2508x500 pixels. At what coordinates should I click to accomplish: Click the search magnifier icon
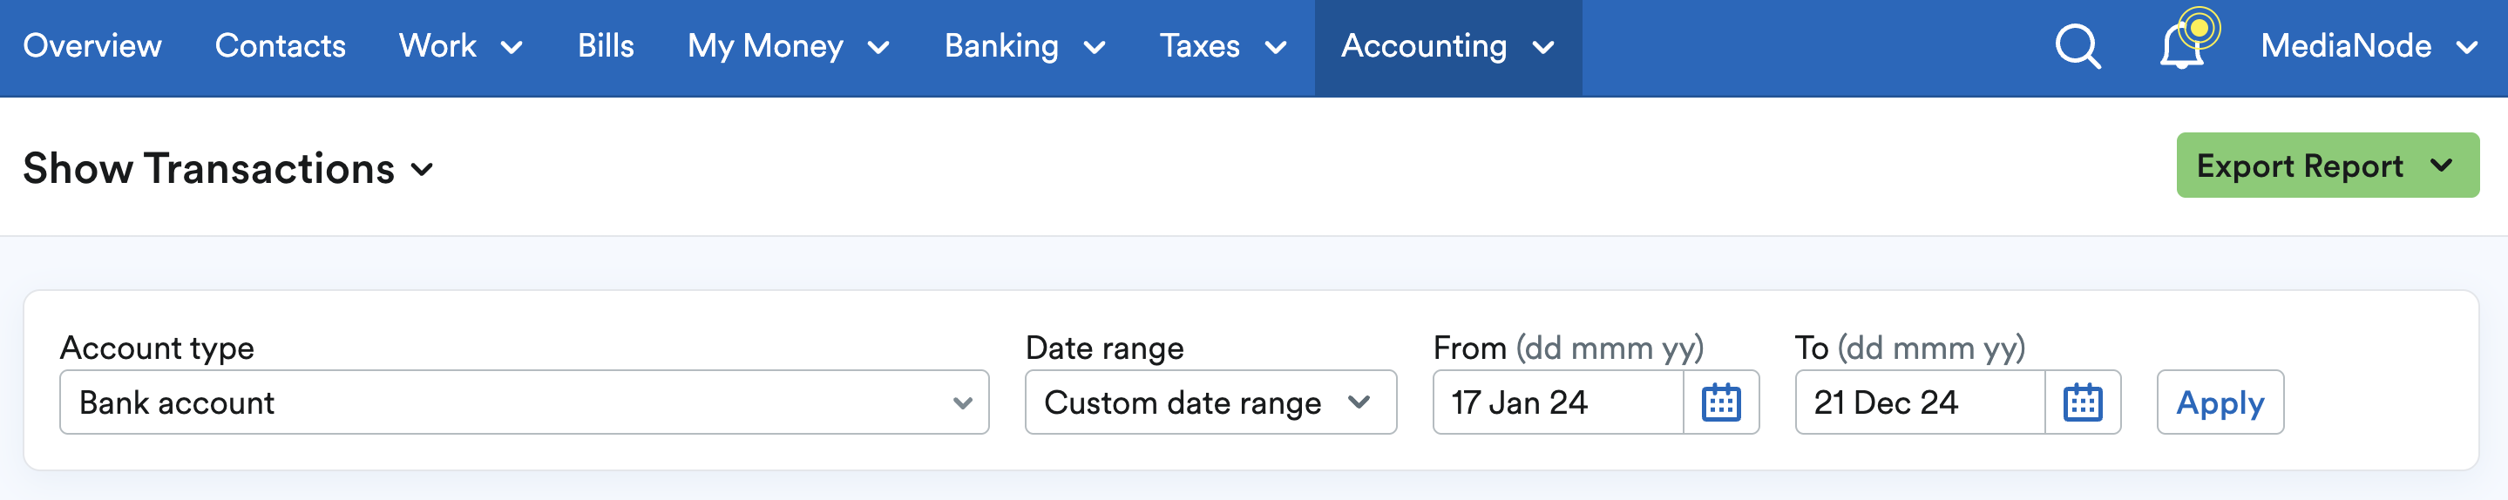click(x=2078, y=47)
